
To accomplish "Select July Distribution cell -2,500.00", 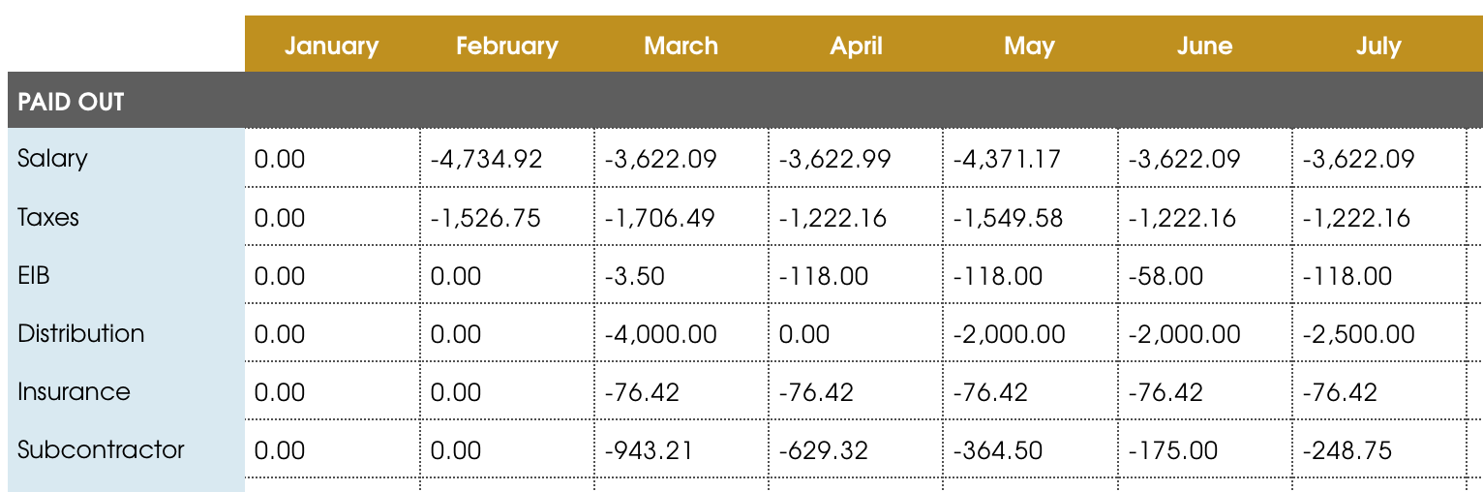I will (1358, 334).
